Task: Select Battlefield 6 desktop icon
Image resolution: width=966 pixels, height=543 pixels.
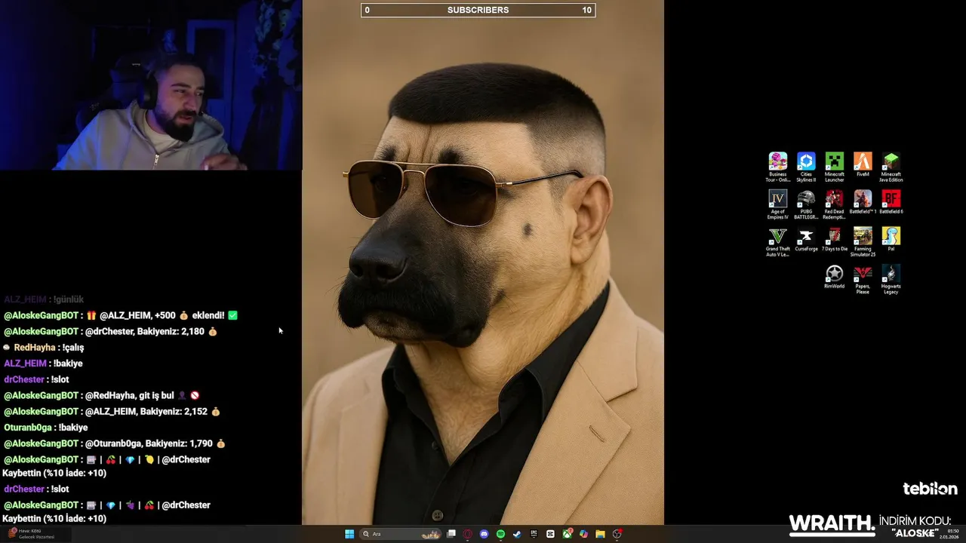Action: pos(891,202)
